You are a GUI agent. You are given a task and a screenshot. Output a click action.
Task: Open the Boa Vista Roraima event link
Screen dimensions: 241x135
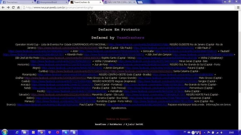point(159,98)
